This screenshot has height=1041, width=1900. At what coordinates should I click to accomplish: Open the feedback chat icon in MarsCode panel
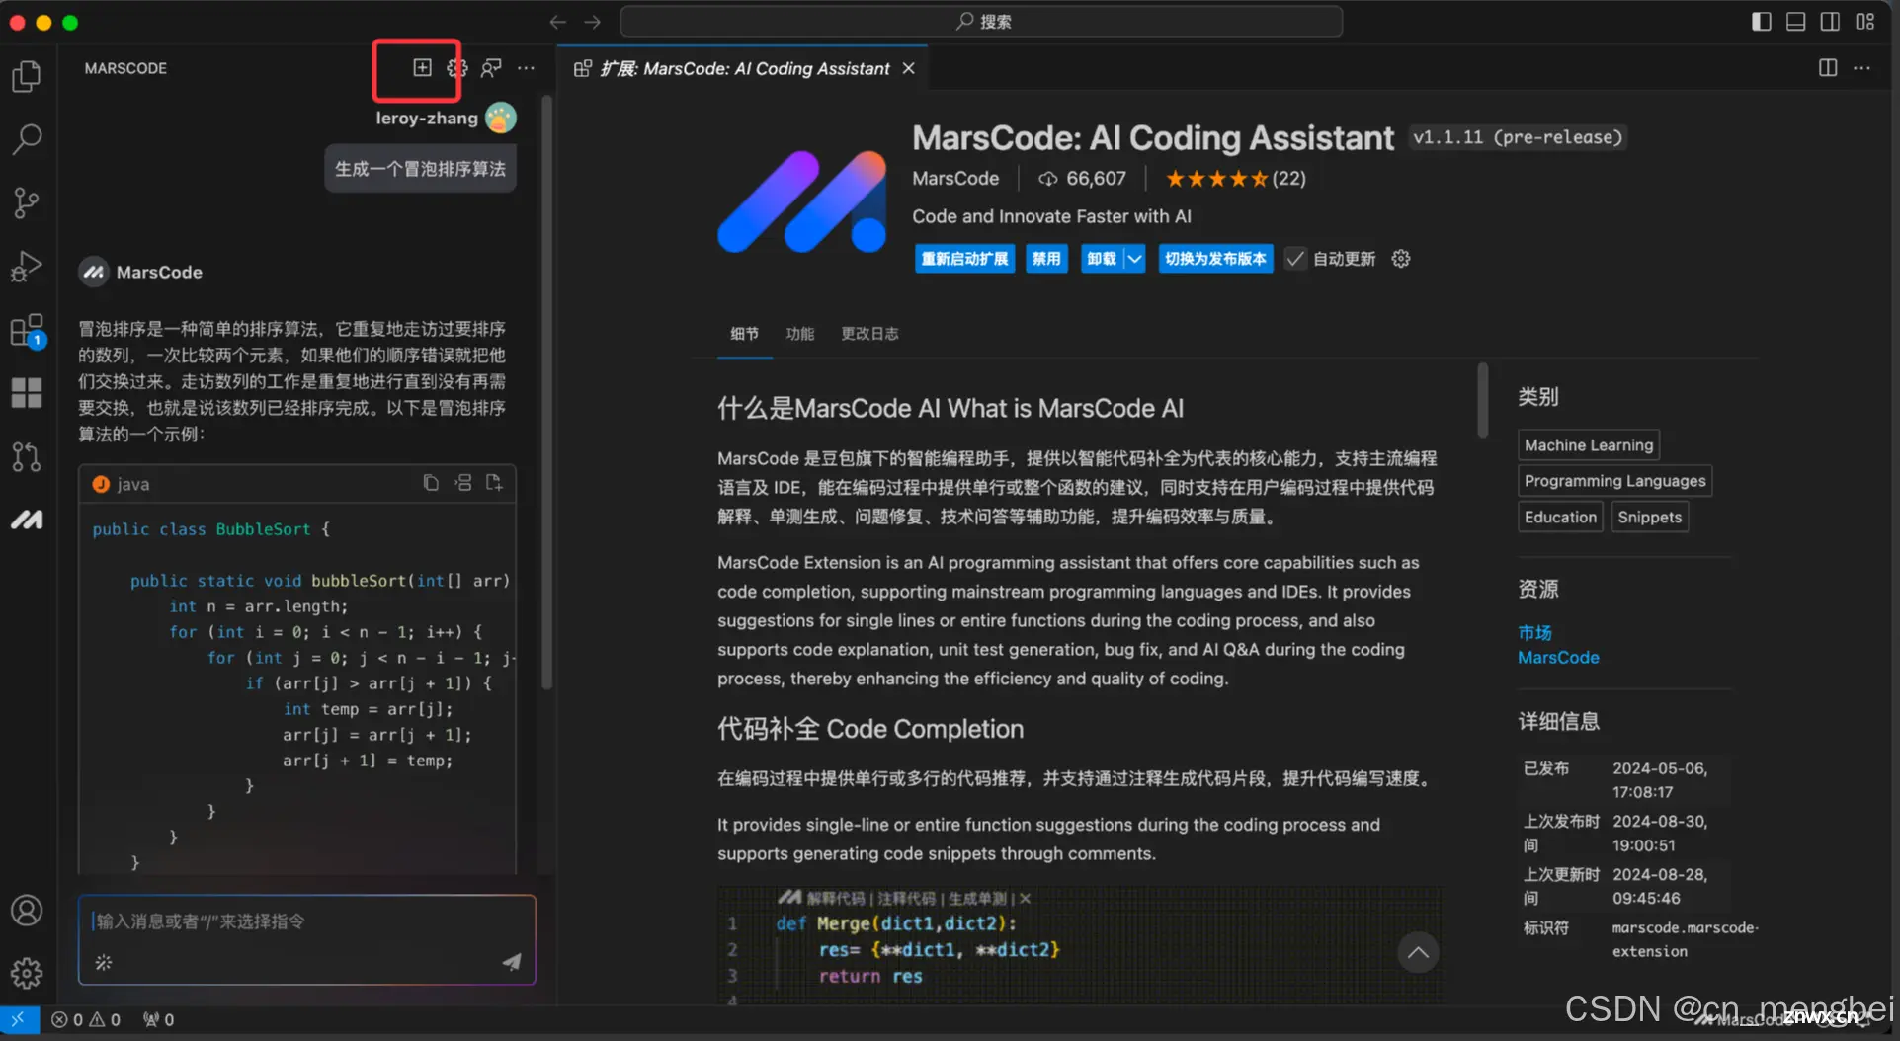click(x=491, y=67)
